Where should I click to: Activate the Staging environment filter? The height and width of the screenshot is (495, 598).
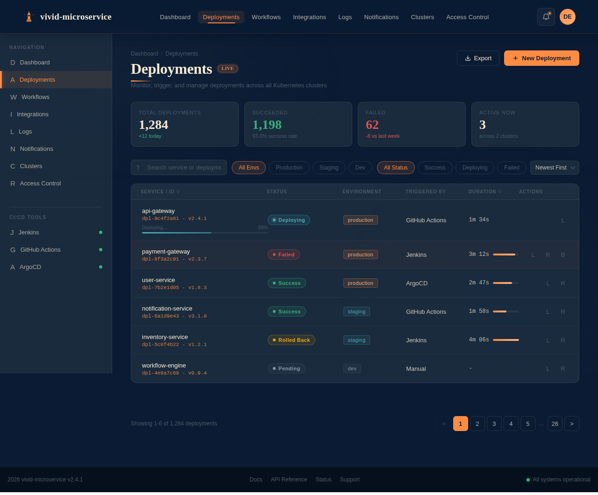[x=328, y=167]
